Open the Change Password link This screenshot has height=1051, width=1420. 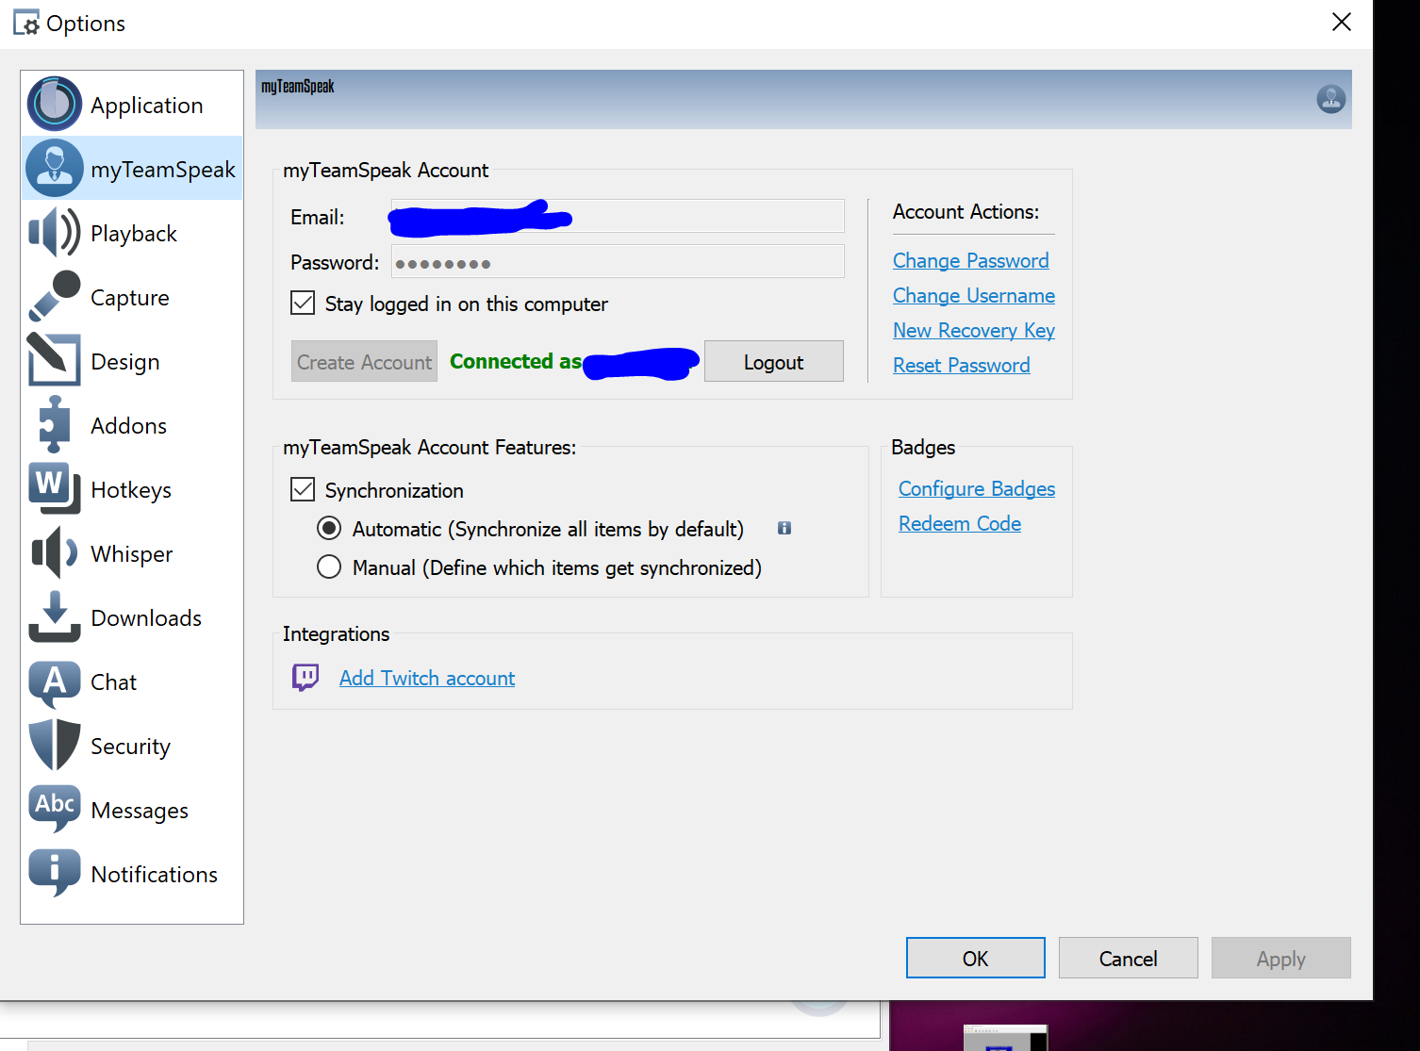(x=971, y=261)
